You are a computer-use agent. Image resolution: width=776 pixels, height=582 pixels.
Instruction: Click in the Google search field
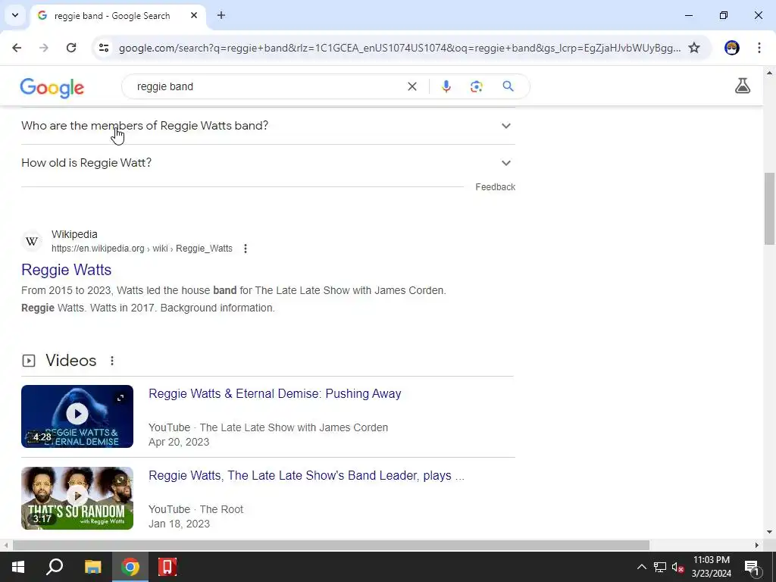[x=268, y=86]
